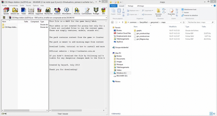The image size is (217, 116).
Task: Open Quick Access Toolbar customize dropdown
Action: click(x=121, y=2)
